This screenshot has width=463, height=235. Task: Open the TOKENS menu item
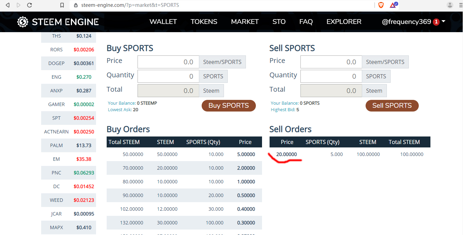[x=204, y=22]
